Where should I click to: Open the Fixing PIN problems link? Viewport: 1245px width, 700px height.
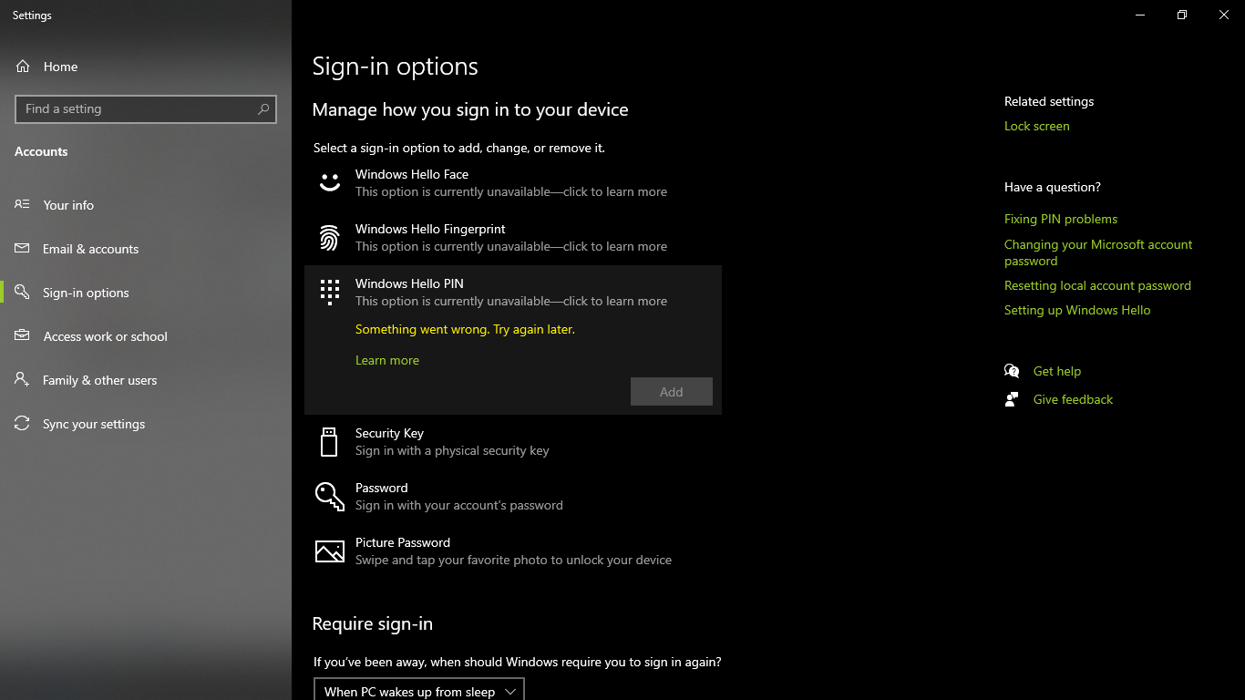1061,219
